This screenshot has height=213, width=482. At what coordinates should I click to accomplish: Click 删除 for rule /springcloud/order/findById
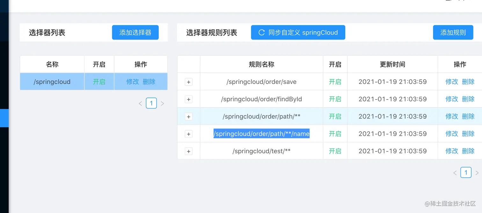[468, 99]
